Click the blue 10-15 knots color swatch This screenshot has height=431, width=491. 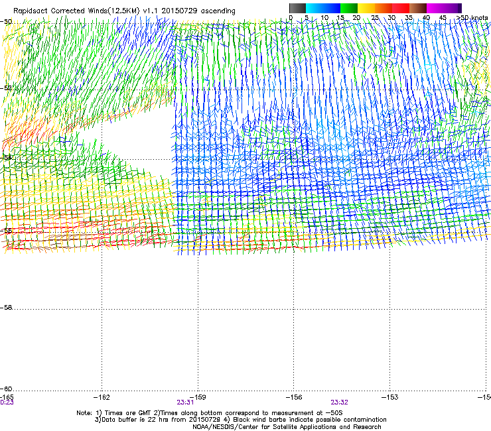(332, 8)
